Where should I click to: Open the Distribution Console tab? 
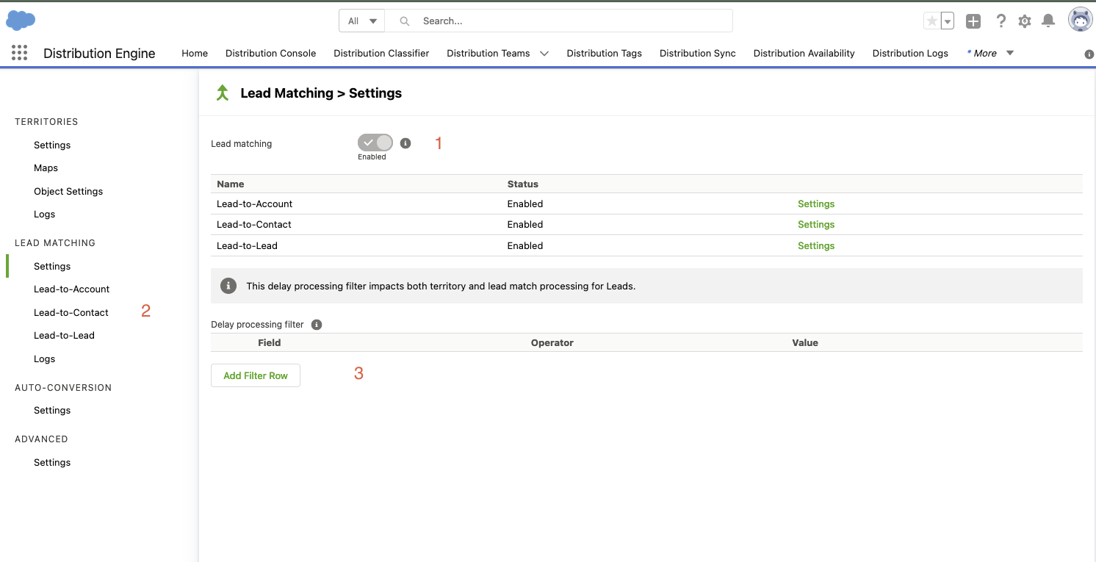(x=270, y=53)
